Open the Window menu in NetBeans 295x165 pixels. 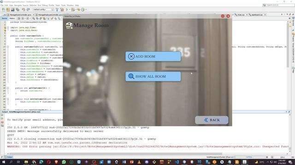70,5
